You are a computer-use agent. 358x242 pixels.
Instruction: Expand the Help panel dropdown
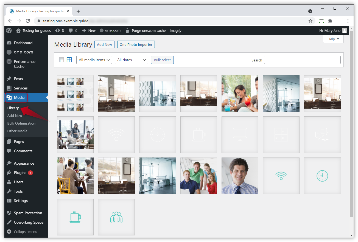point(333,39)
